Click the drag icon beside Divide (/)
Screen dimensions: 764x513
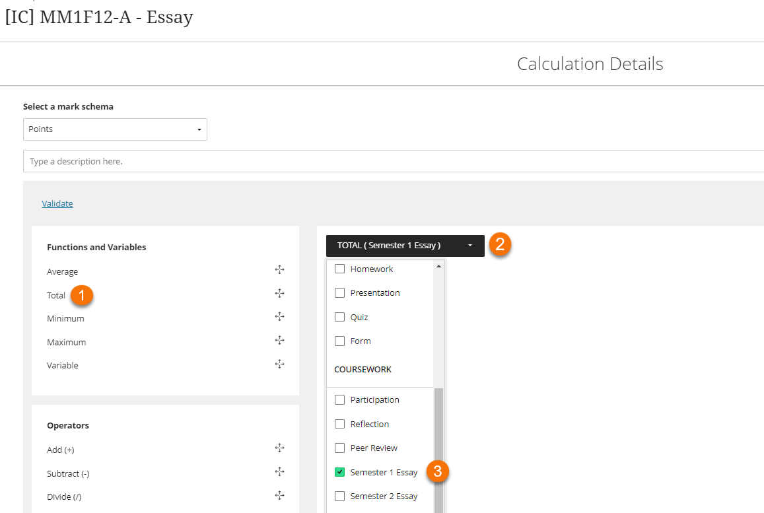279,495
